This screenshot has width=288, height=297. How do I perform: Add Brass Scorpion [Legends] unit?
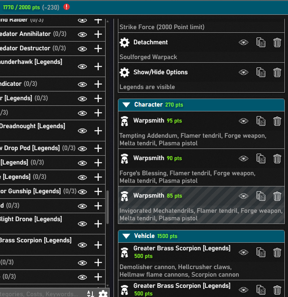point(98,245)
